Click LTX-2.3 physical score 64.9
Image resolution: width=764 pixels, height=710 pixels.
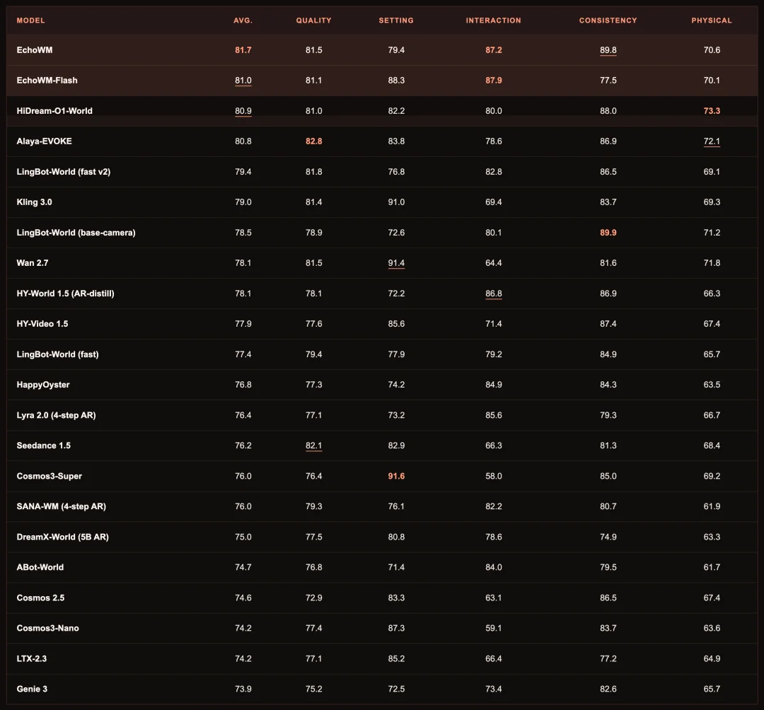(712, 659)
